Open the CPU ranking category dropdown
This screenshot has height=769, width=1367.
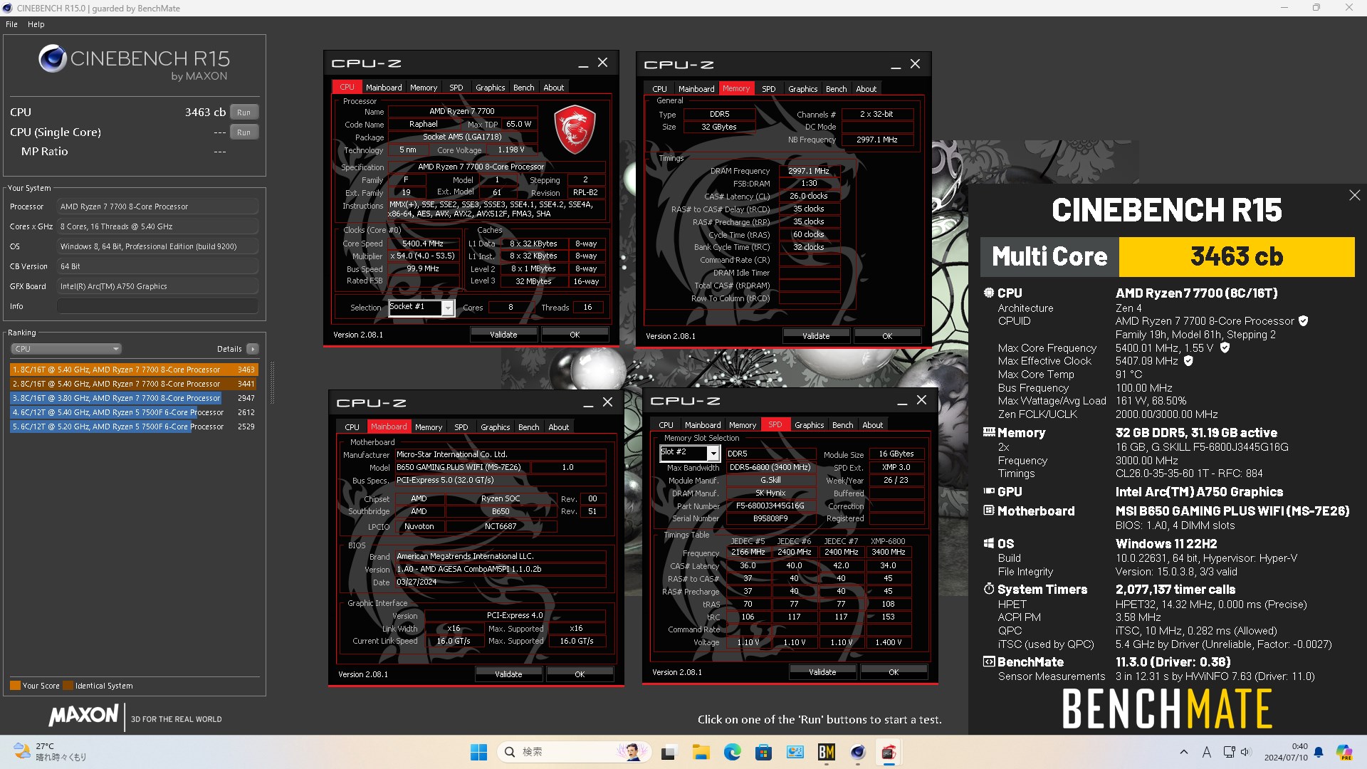pyautogui.click(x=66, y=349)
